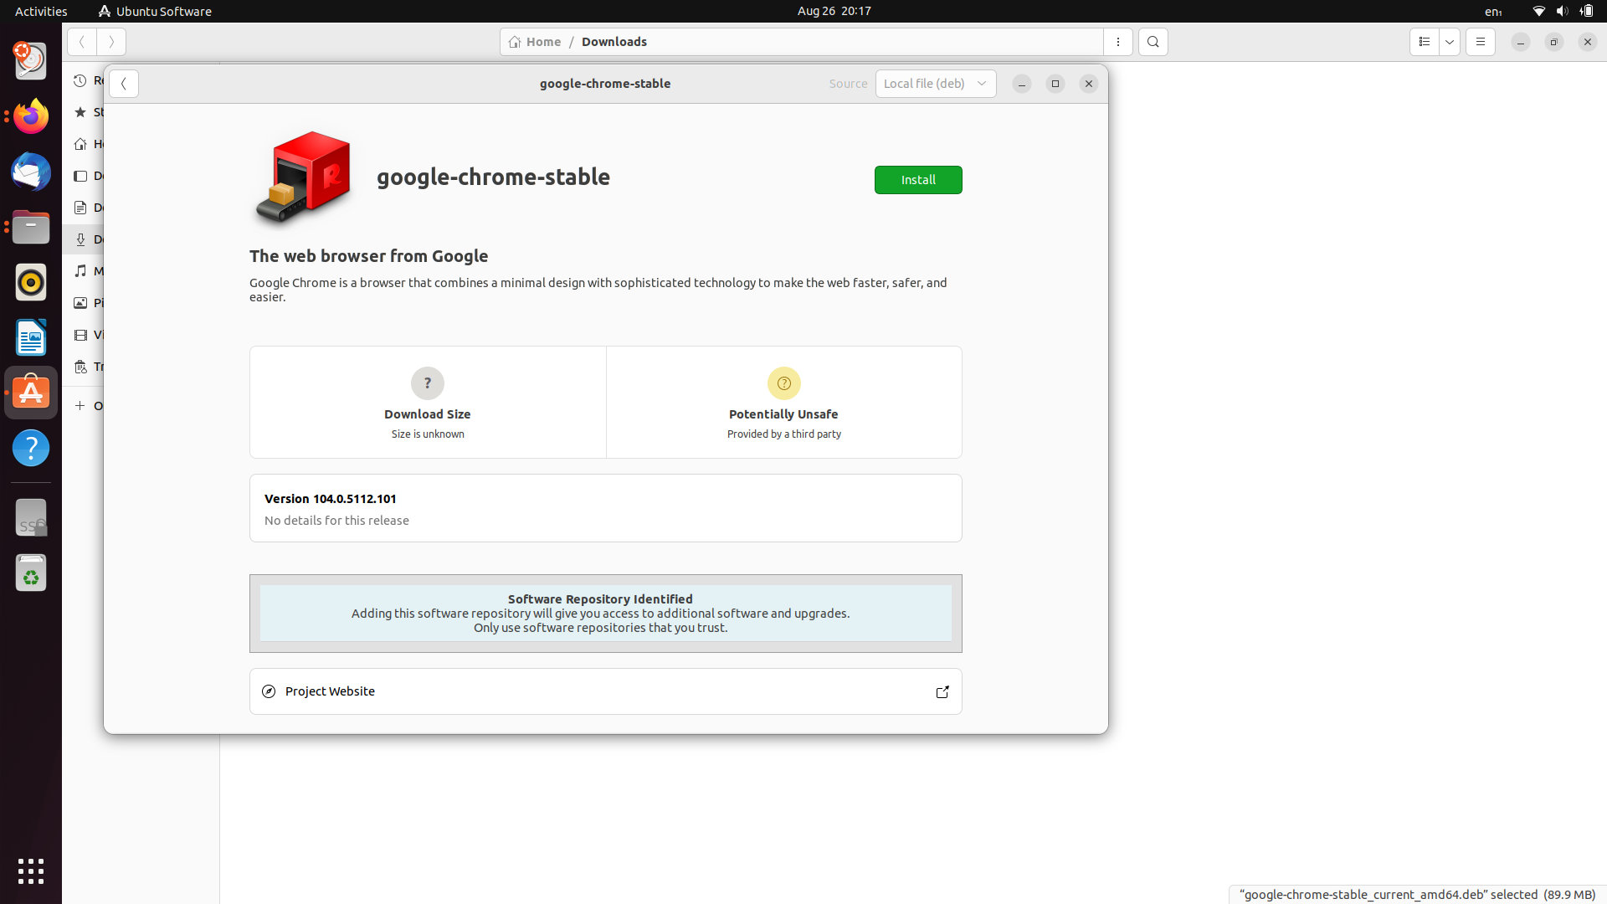Select Videos in Files sidebar
The height and width of the screenshot is (904, 1607).
[84, 335]
